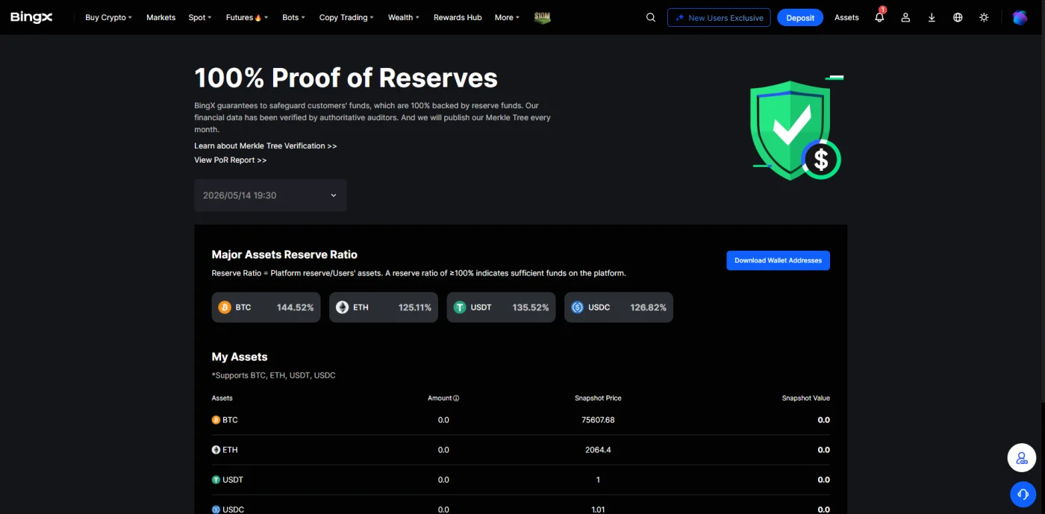The height and width of the screenshot is (514, 1045).
Task: Click the BingX logo
Action: 31,17
